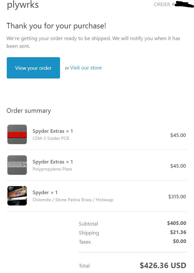Click the Polypropylene Plate variant text
Screen dimensions: 194x273
pyautogui.click(x=52, y=169)
